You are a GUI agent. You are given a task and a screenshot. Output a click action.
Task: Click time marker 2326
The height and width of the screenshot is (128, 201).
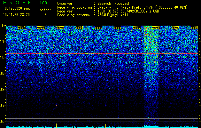[118, 28]
